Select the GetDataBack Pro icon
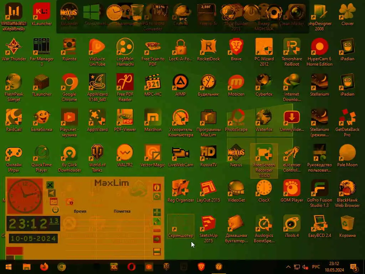 coord(347,123)
